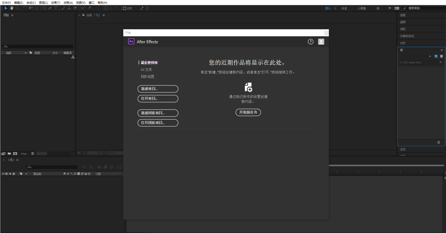The width and height of the screenshot is (446, 233).
Task: Select CC 文件 in the start sidebar
Action: pyautogui.click(x=146, y=70)
